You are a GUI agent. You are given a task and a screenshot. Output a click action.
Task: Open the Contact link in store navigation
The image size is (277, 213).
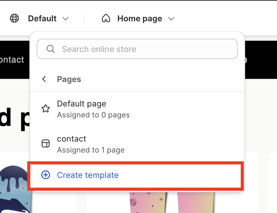(12, 60)
